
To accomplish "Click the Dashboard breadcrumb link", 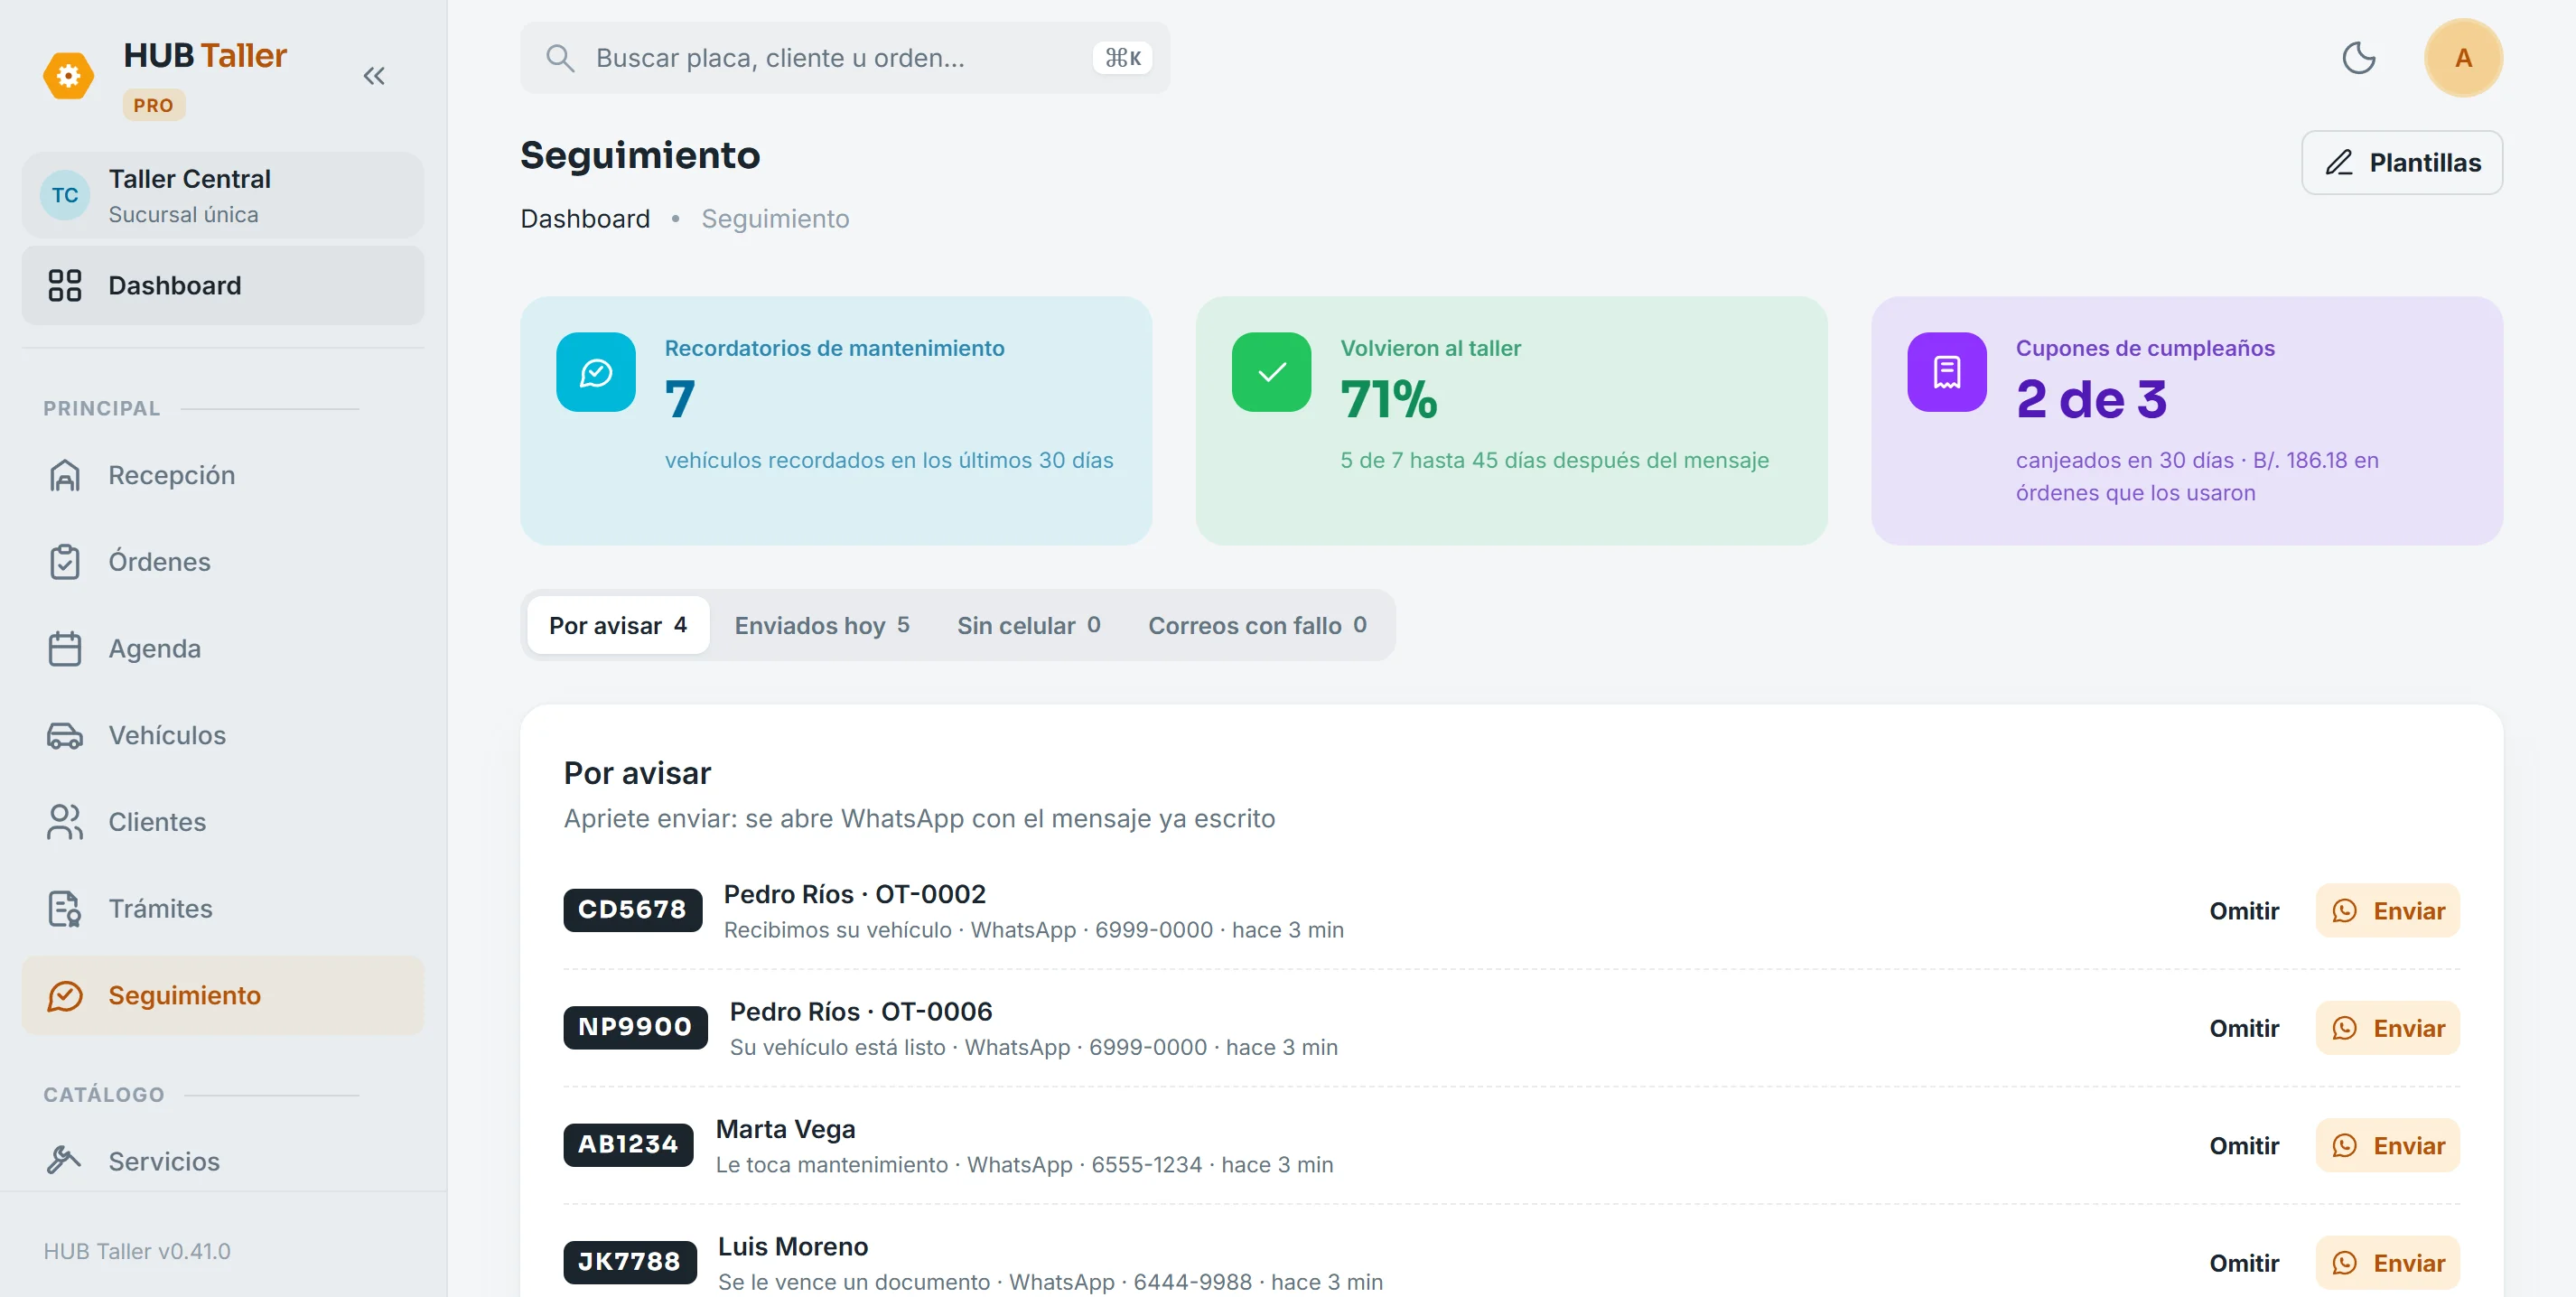I will tap(585, 219).
